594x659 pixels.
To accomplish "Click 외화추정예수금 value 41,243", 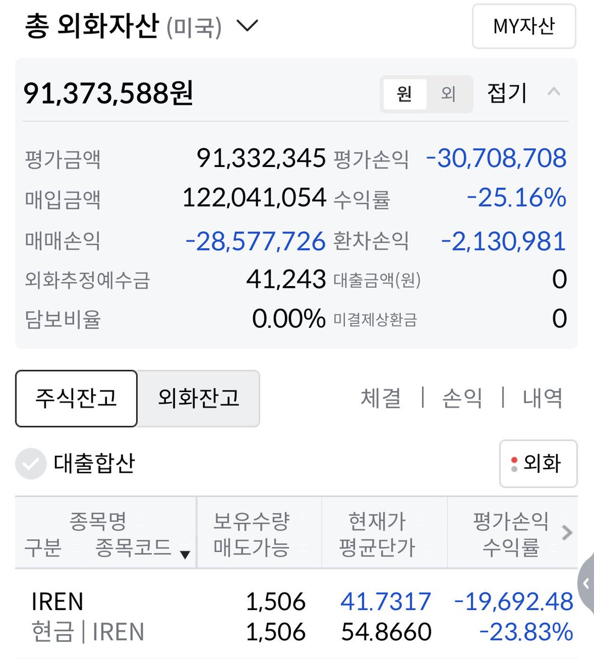I will coord(286,280).
